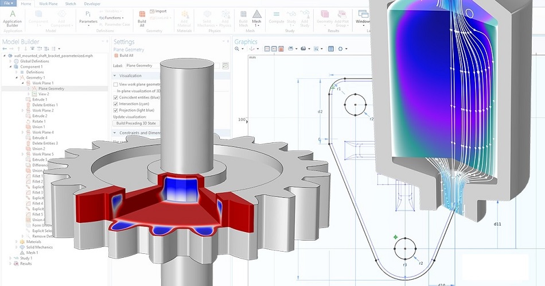Select the wall_mounted_shaft_bracket_parameterized.mph root
This screenshot has width=545, height=286.
[53, 56]
